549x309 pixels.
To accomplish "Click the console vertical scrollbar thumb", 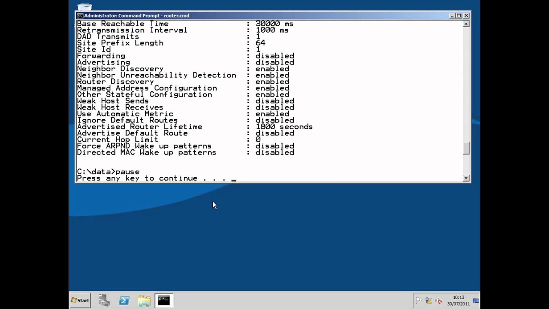I will (x=466, y=148).
